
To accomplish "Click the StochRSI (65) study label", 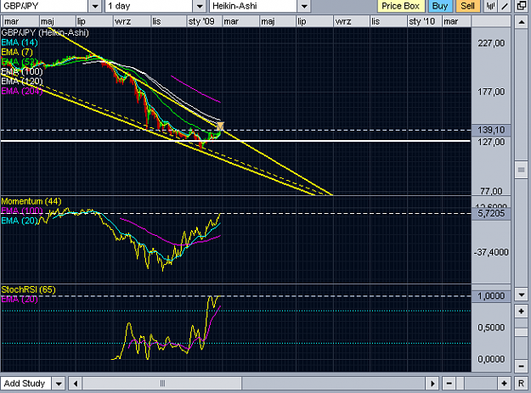I will tap(28, 289).
